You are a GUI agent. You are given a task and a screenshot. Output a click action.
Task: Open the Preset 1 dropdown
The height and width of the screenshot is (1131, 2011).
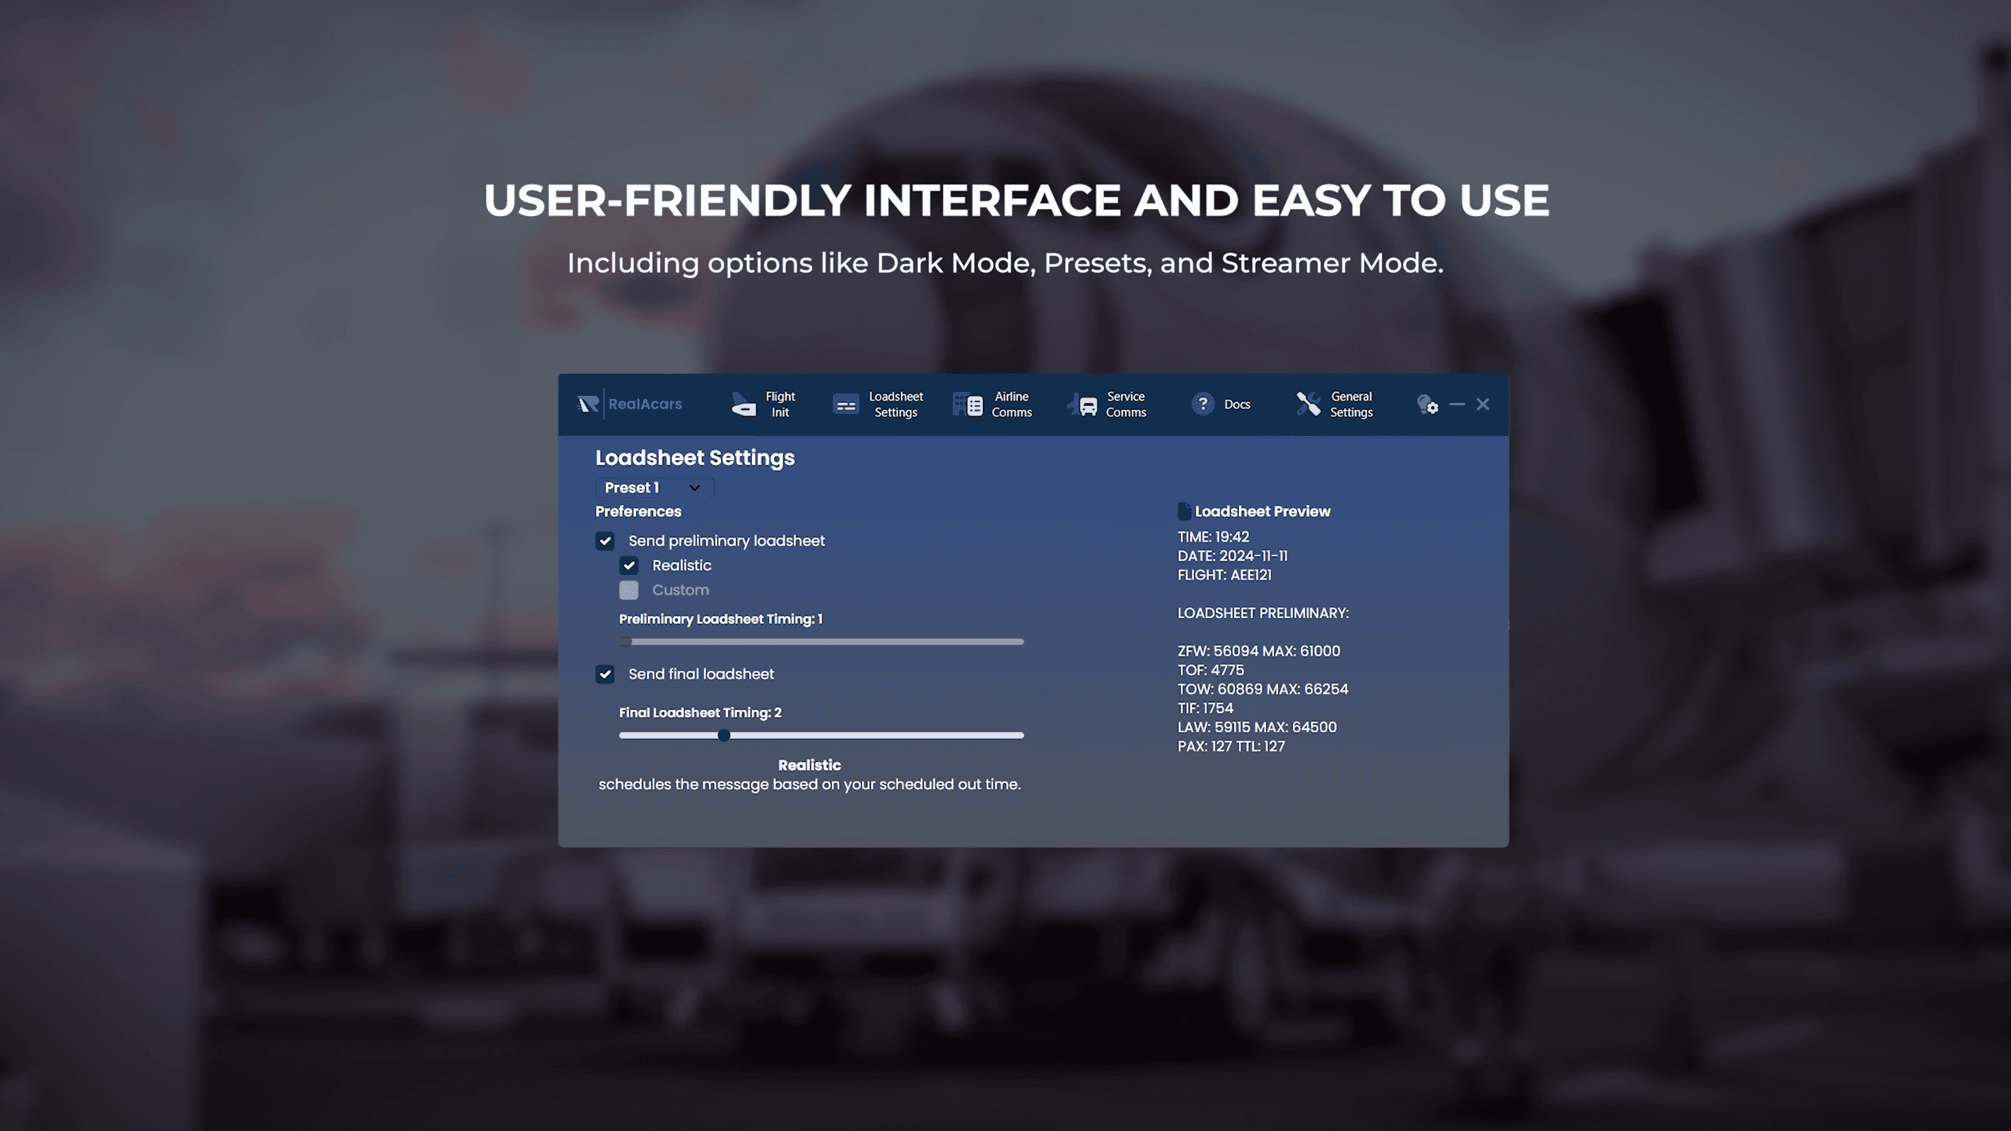click(x=654, y=488)
